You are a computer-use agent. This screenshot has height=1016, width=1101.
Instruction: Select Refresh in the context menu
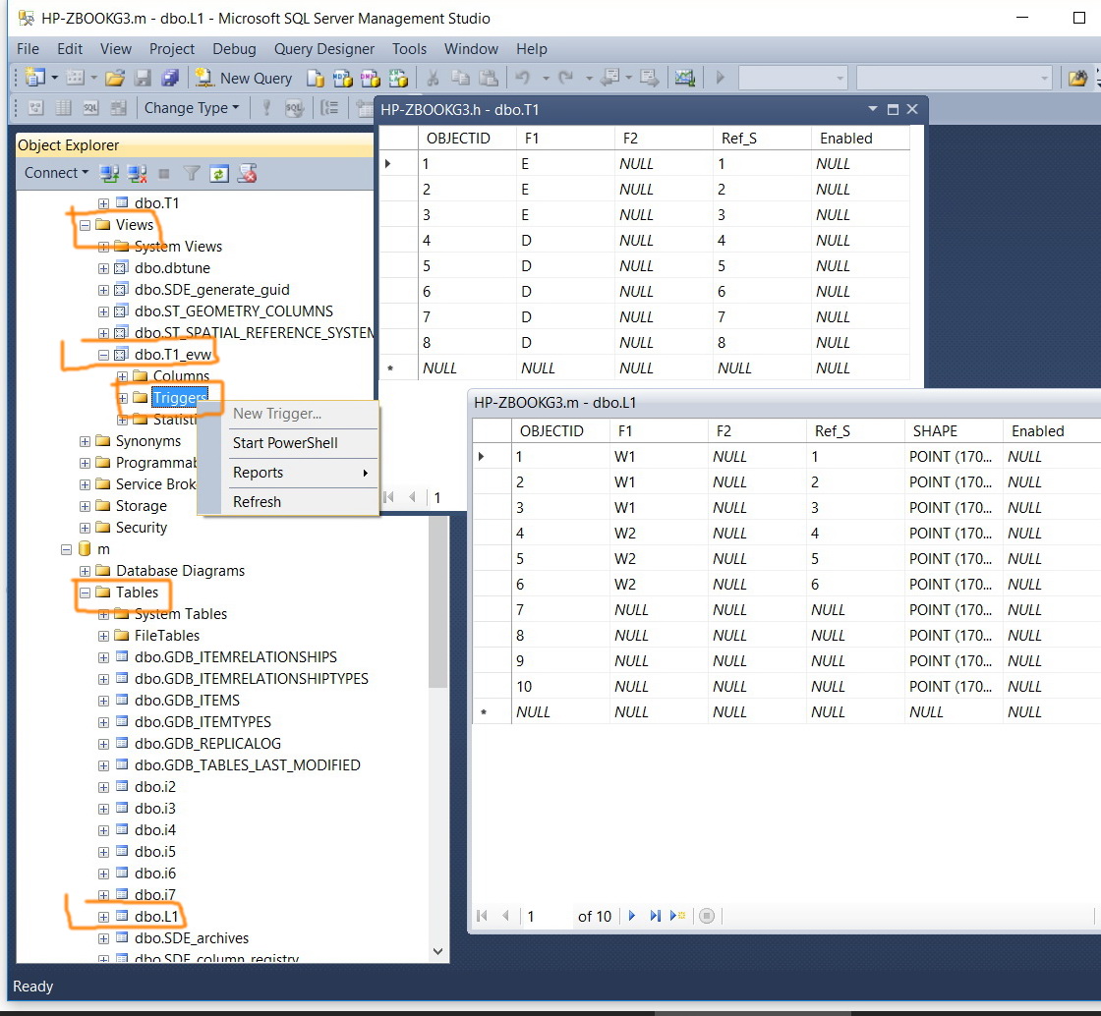coord(257,502)
